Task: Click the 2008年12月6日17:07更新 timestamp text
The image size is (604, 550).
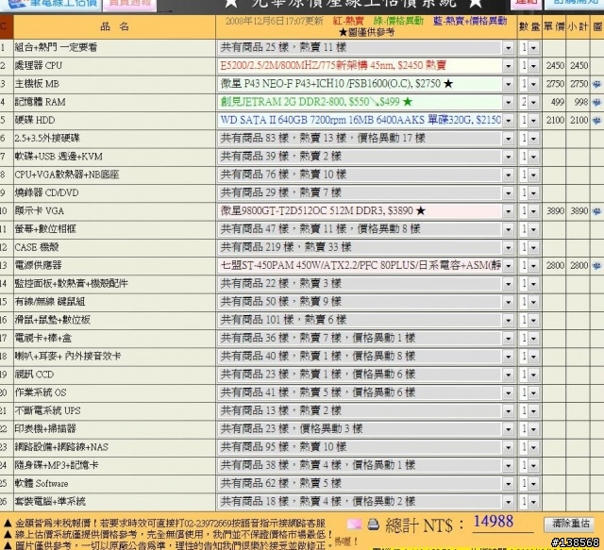Action: (x=275, y=21)
